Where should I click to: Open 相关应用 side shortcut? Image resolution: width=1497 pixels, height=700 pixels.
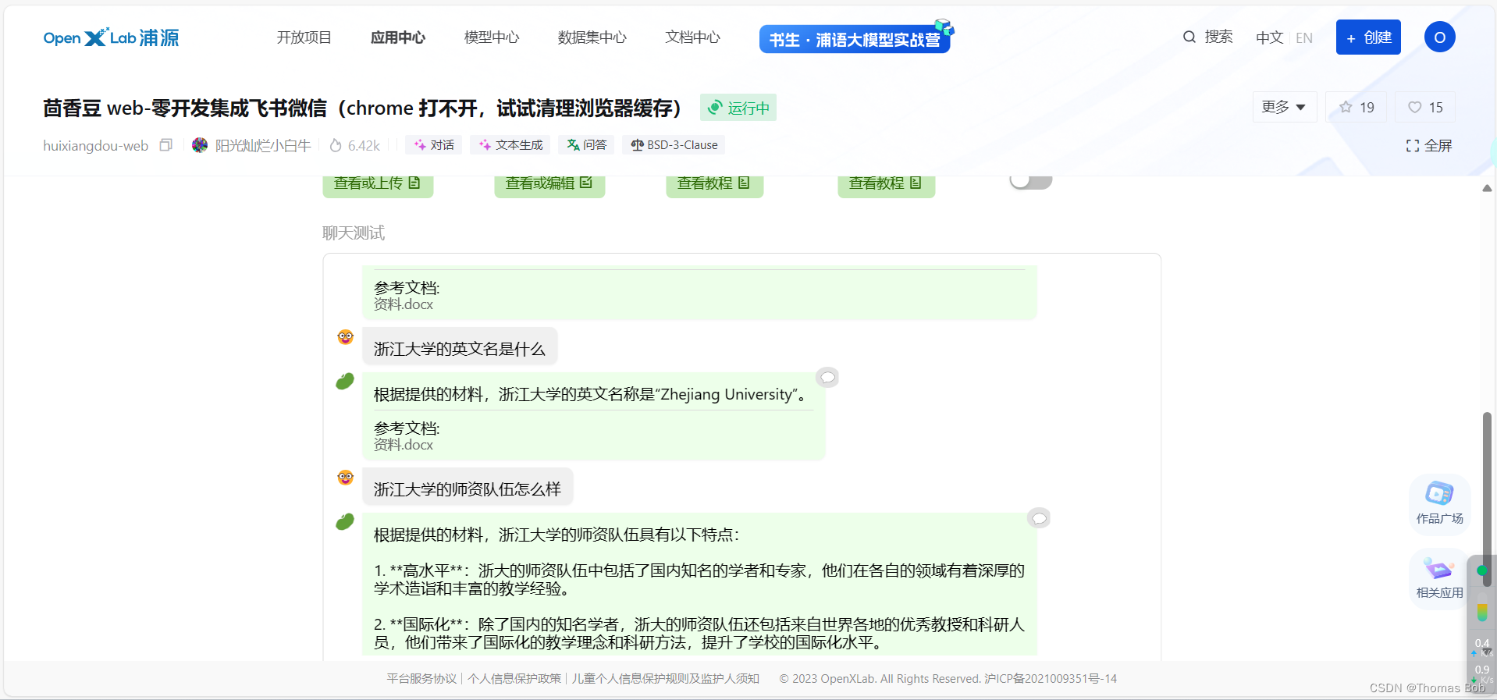1439,578
